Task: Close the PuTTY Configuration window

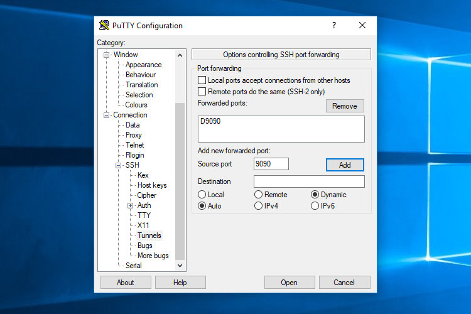Action: coord(362,26)
